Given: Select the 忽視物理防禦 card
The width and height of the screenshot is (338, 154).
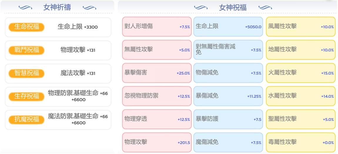Looking at the screenshot, I should [157, 96].
